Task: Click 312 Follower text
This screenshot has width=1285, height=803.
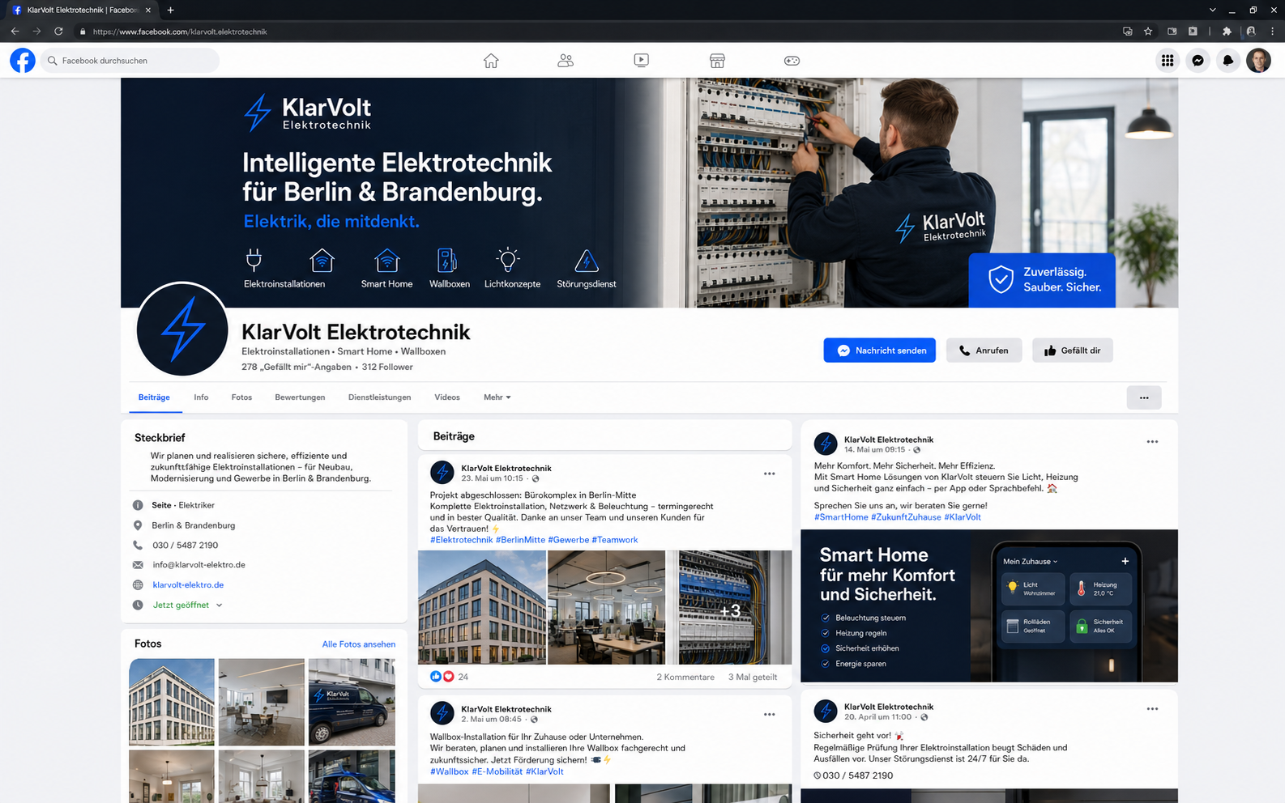Action: click(x=387, y=368)
